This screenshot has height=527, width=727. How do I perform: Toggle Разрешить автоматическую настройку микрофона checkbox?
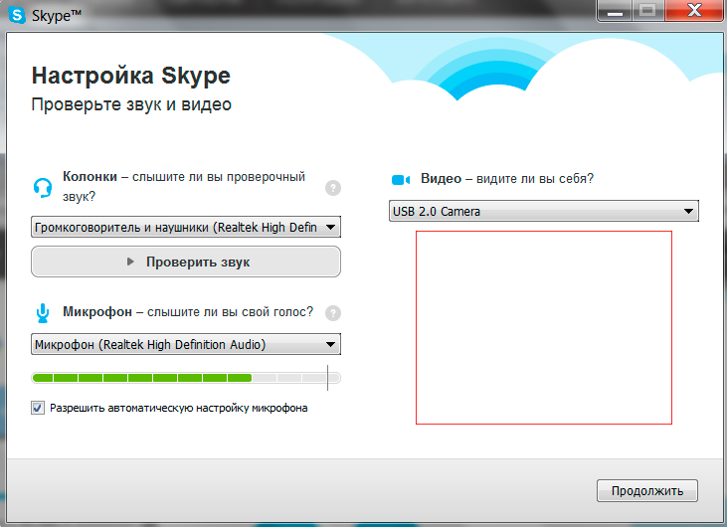click(38, 408)
